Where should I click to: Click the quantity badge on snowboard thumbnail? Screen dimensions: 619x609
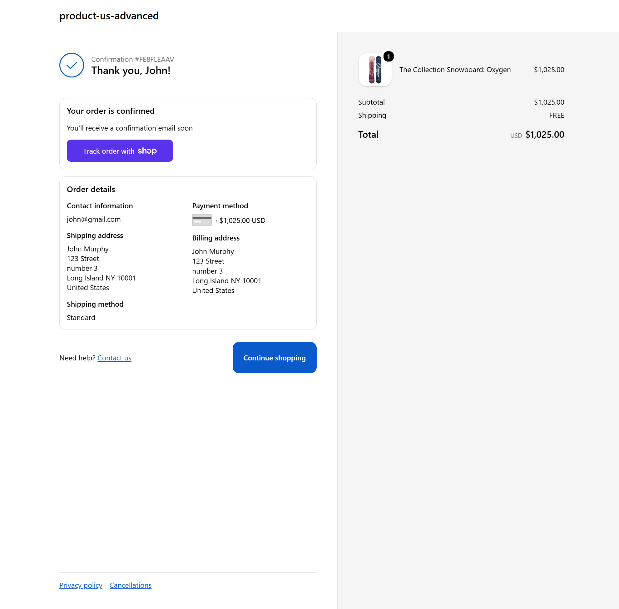(388, 57)
